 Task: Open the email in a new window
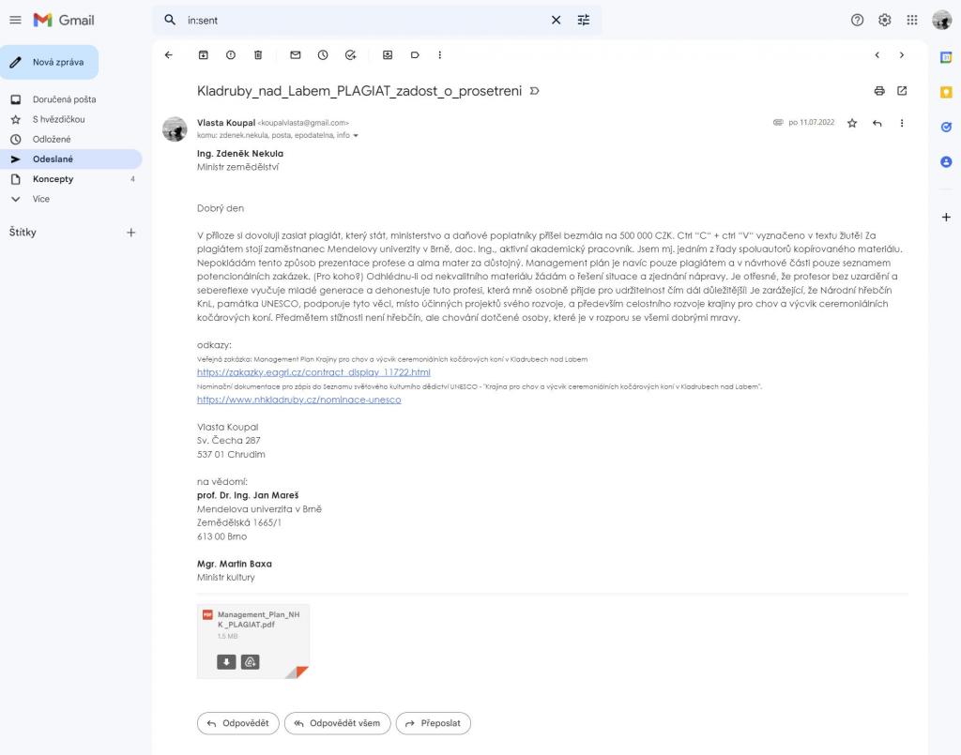click(902, 91)
